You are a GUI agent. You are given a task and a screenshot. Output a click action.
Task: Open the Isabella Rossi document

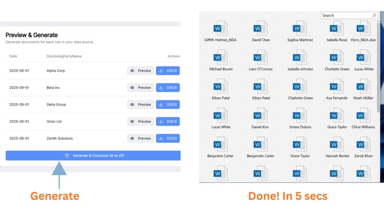[x=337, y=28]
